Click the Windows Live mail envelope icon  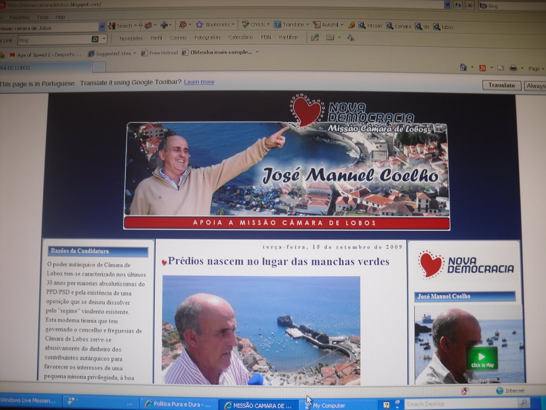[315, 38]
